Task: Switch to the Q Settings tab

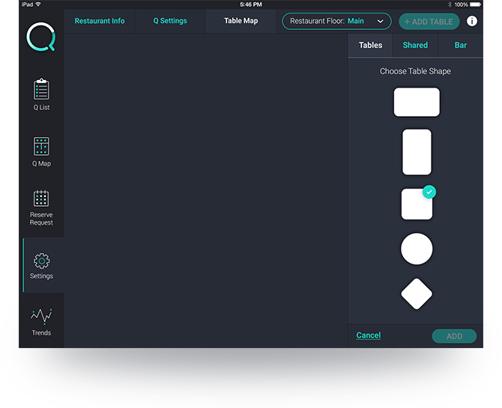Action: (x=170, y=21)
